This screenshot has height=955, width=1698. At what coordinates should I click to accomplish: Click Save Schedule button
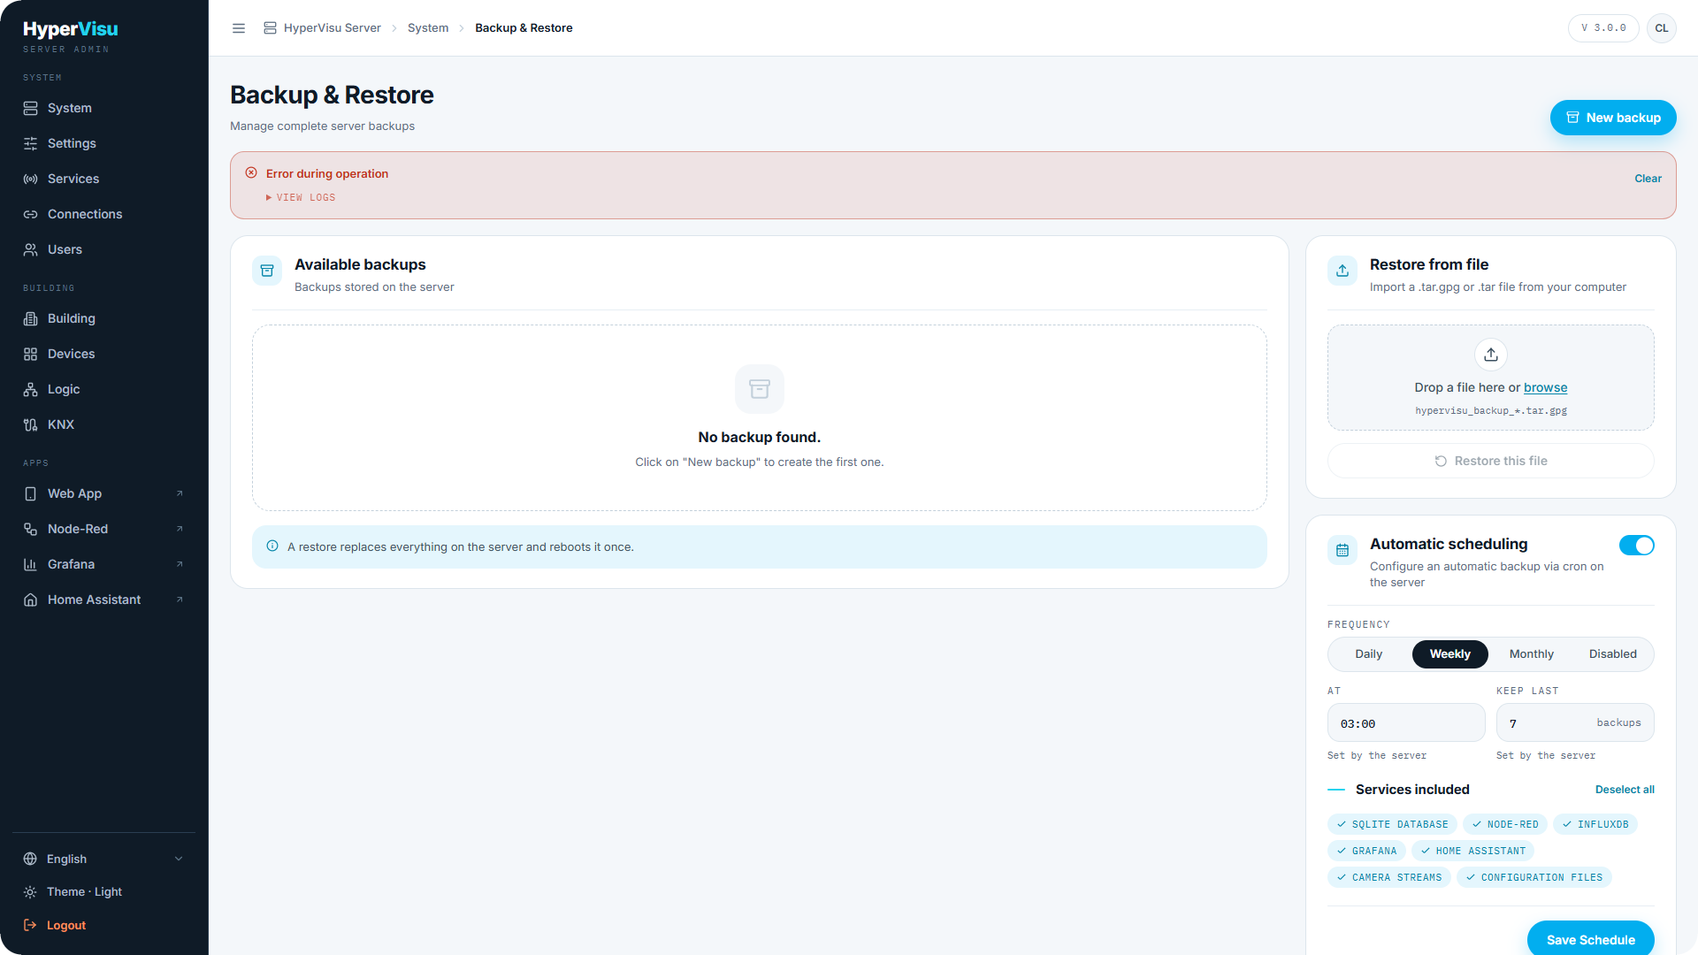[x=1590, y=938]
